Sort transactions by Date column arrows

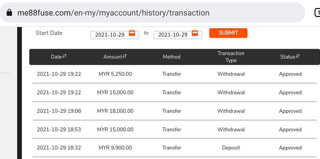coord(65,56)
